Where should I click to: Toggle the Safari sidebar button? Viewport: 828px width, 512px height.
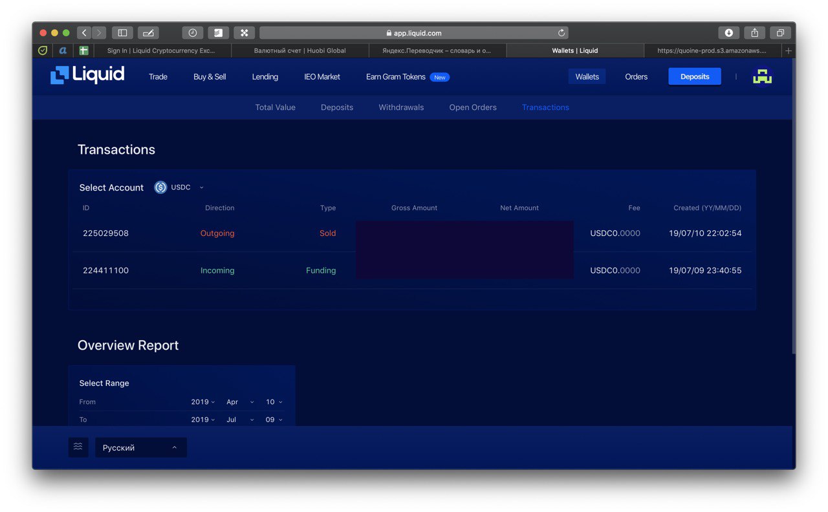122,33
